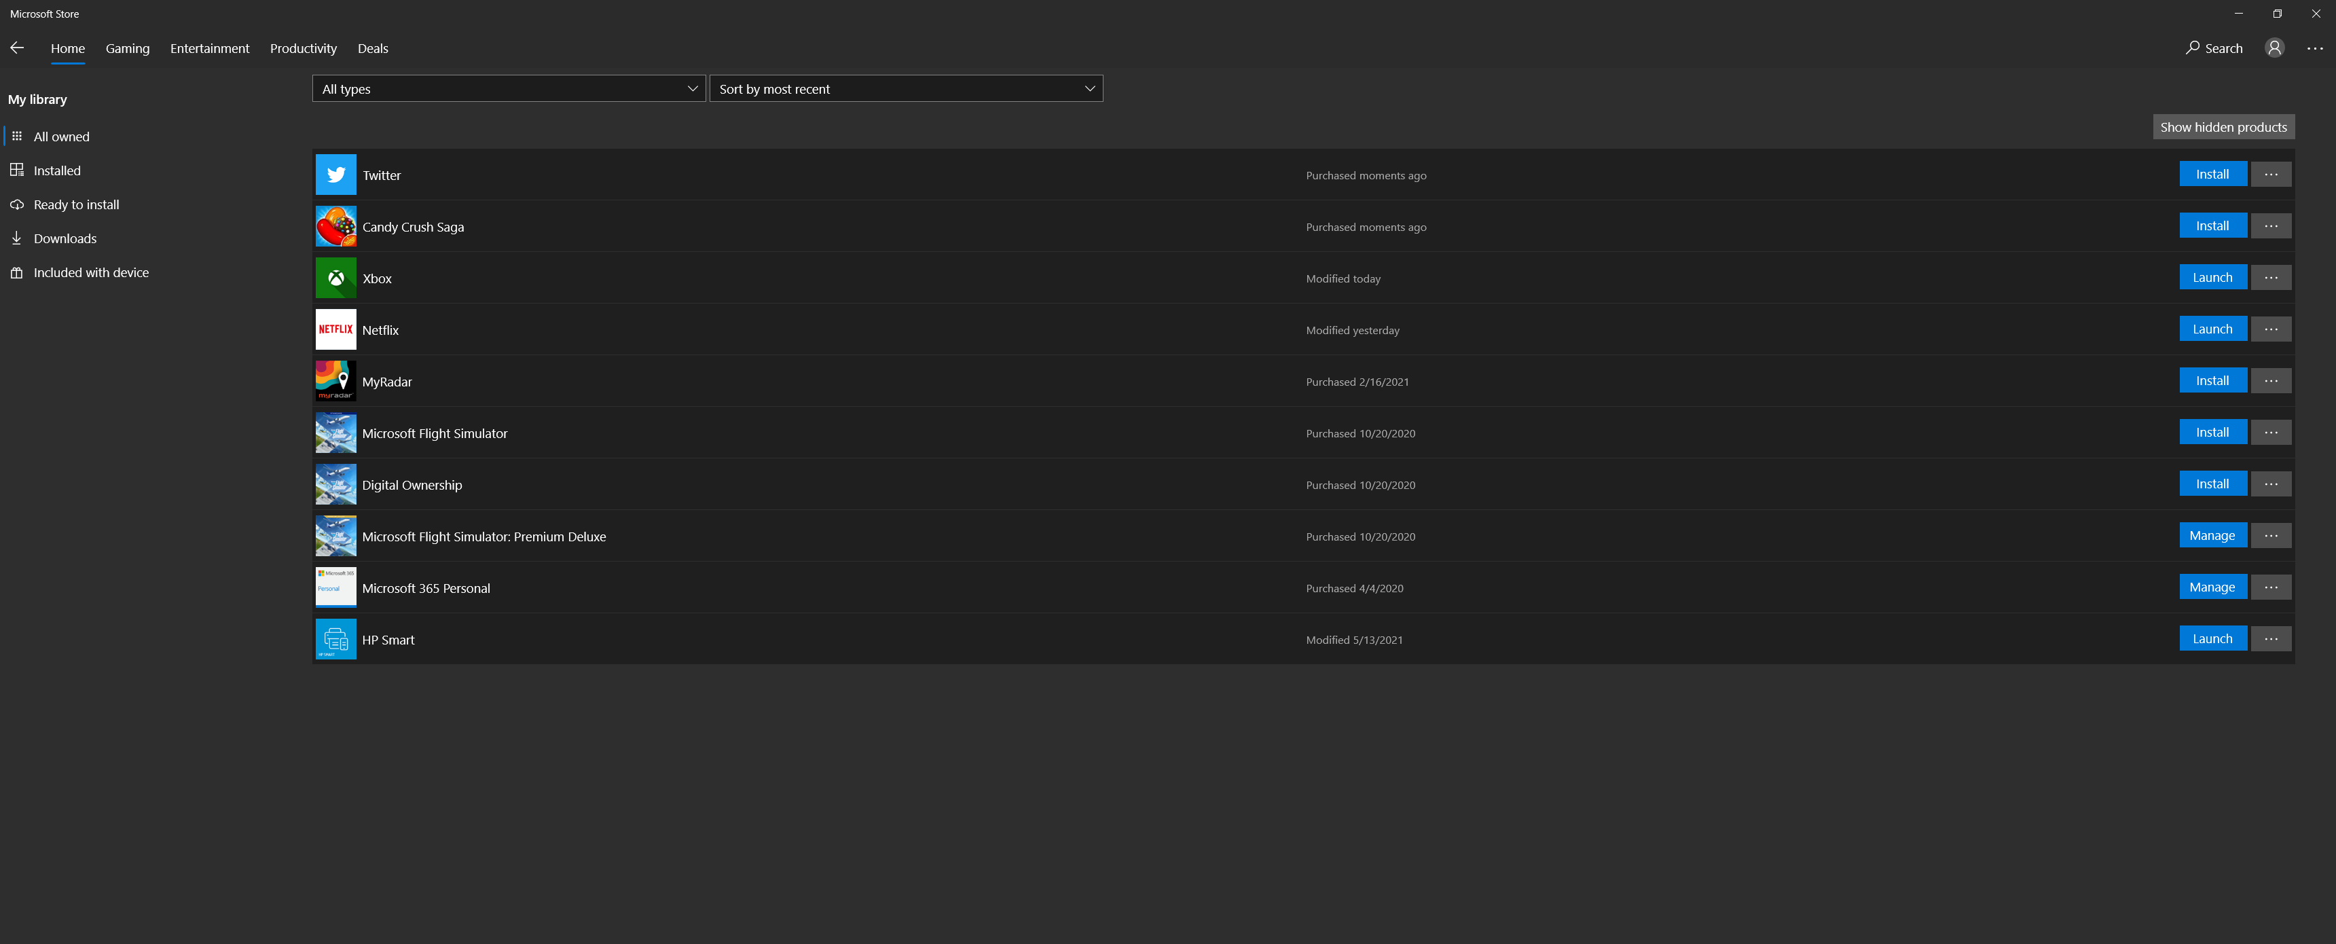Open more options for Premium Deluxe row
This screenshot has width=2336, height=944.
[x=2271, y=536]
